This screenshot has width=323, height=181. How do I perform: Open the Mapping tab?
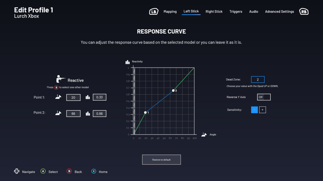point(170,12)
